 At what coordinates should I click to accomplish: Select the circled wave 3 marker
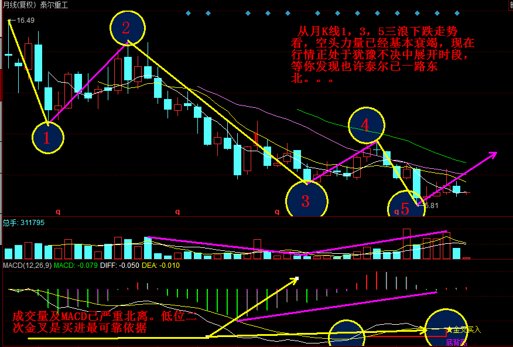[306, 202]
